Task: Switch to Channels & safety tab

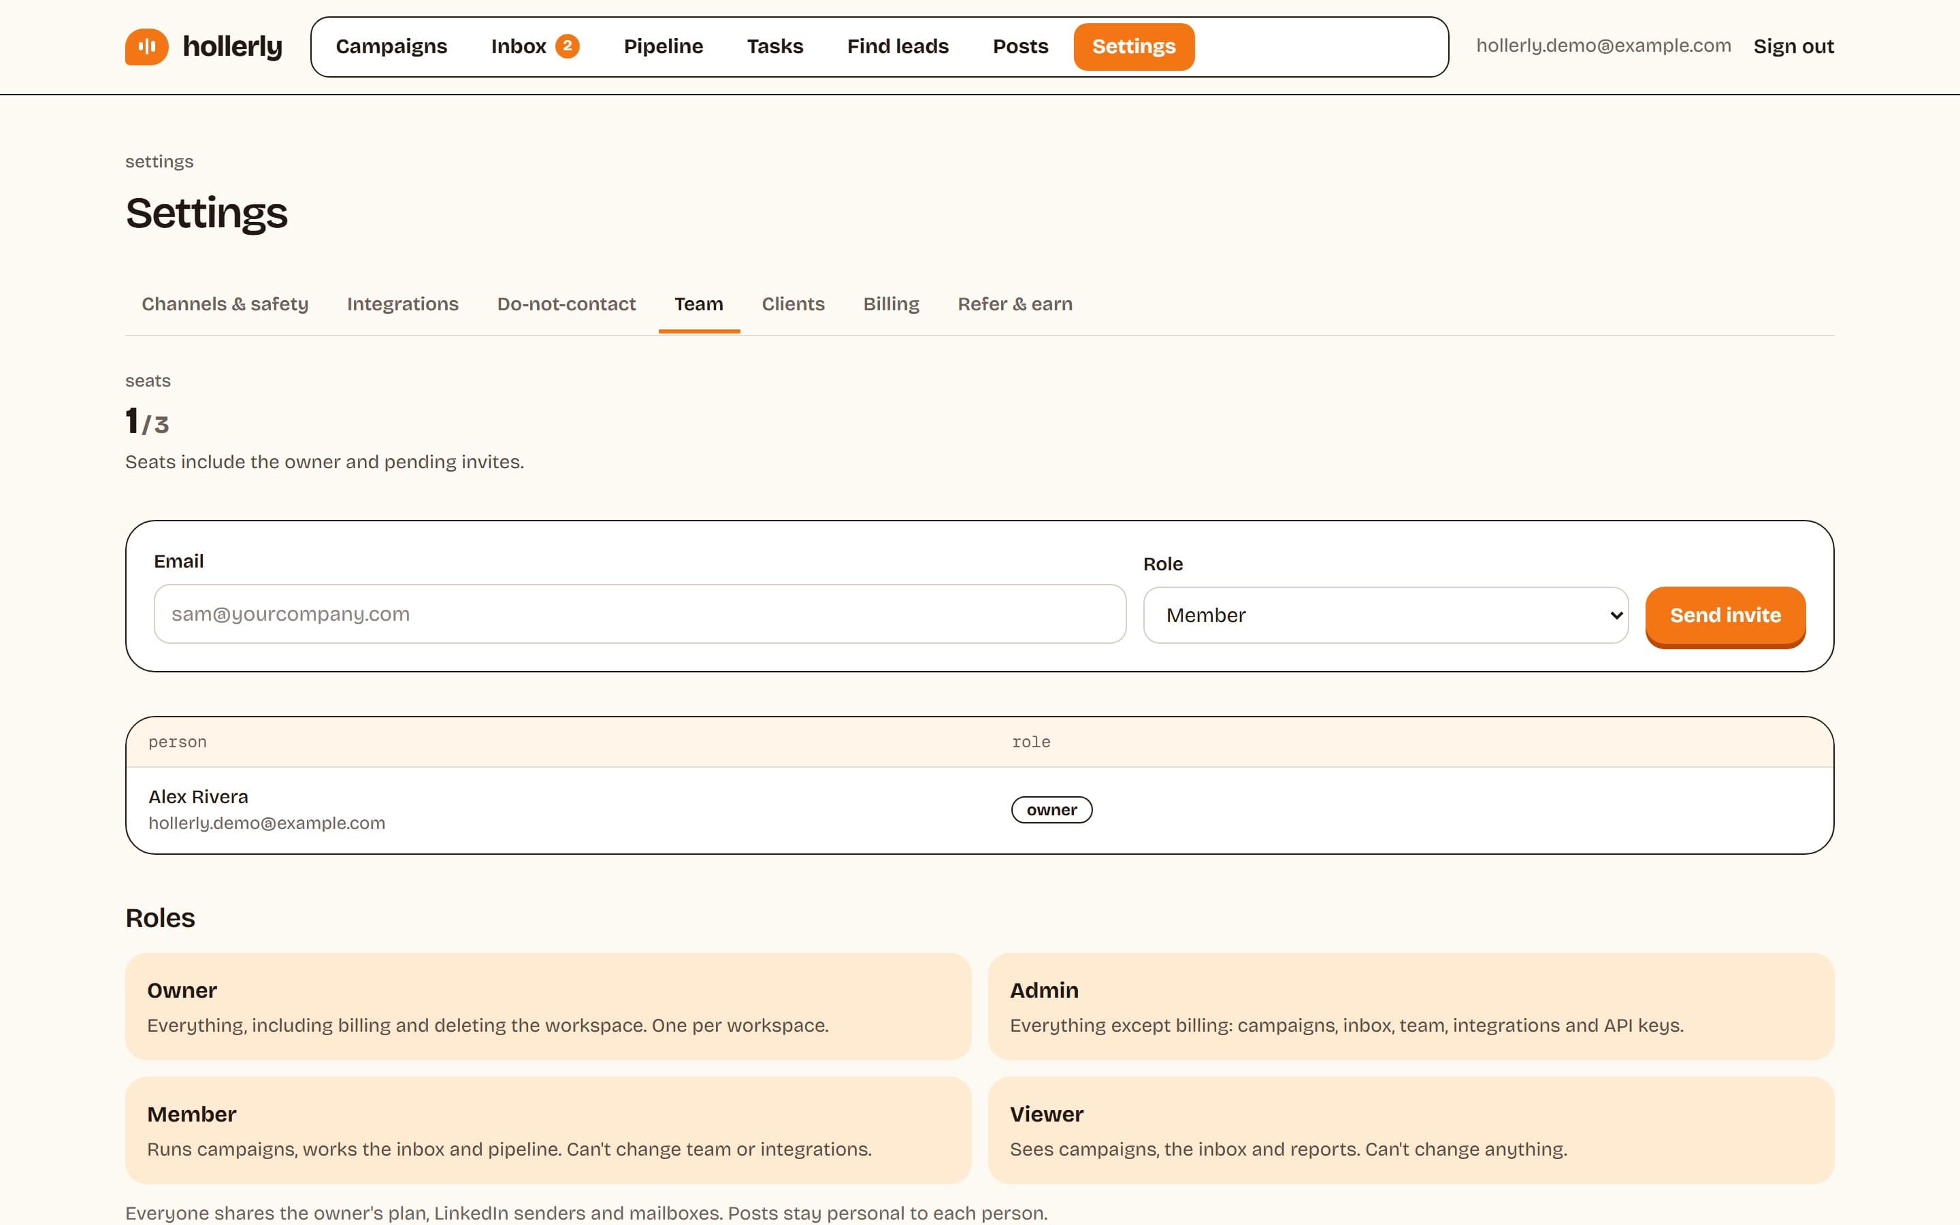Action: (225, 304)
